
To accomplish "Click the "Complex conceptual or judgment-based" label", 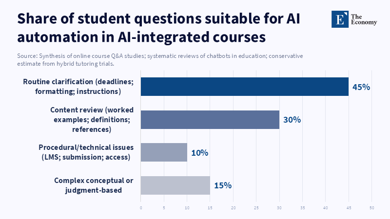I will pos(89,185).
